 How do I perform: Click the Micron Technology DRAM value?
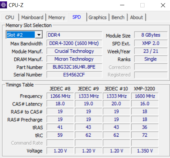point(74,59)
